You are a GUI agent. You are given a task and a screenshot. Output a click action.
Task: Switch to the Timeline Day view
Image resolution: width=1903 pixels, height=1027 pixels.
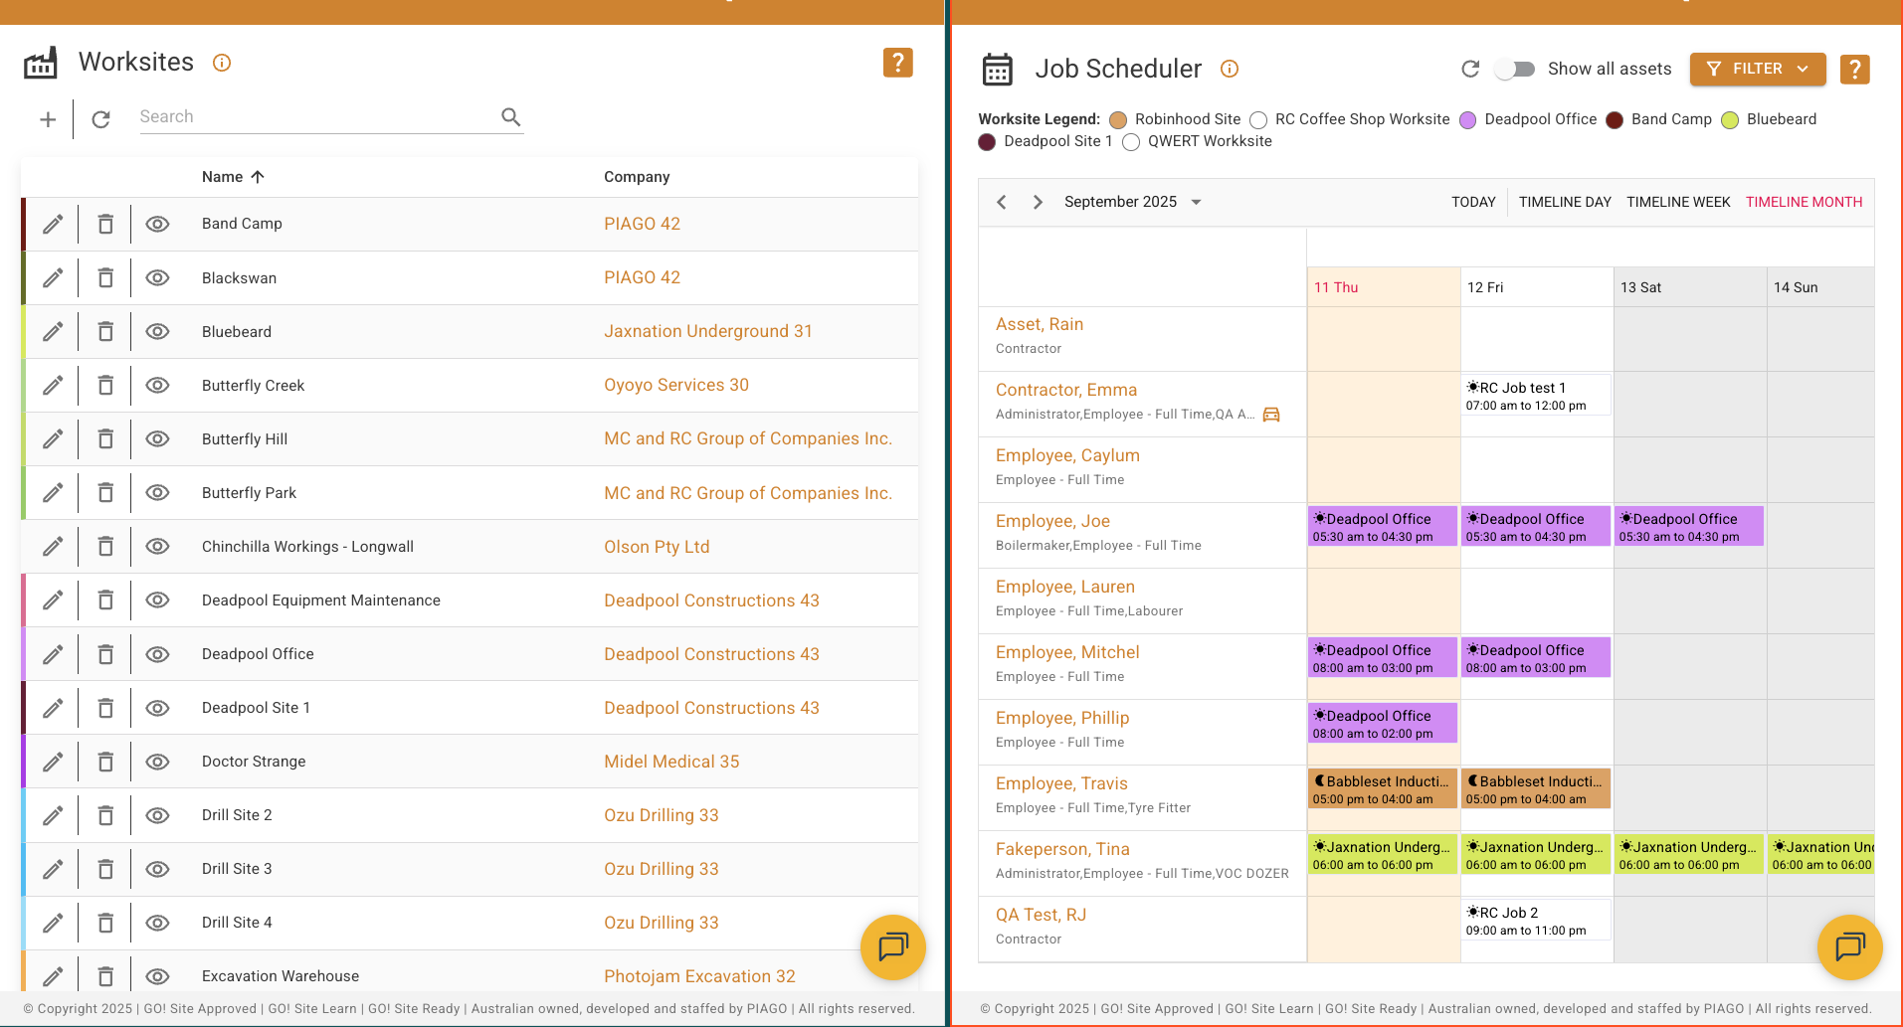click(x=1564, y=202)
